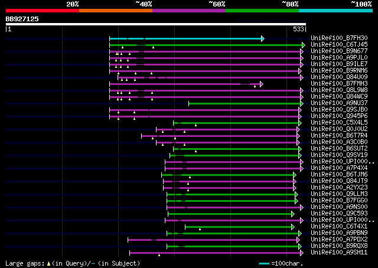Select the UniRef100_B6SUT2 label
This screenshot has height=268, width=378.
[x=339, y=148]
